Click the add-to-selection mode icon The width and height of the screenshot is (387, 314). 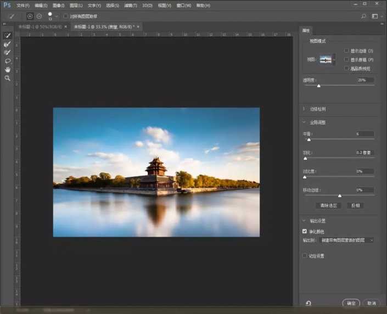tap(30, 16)
